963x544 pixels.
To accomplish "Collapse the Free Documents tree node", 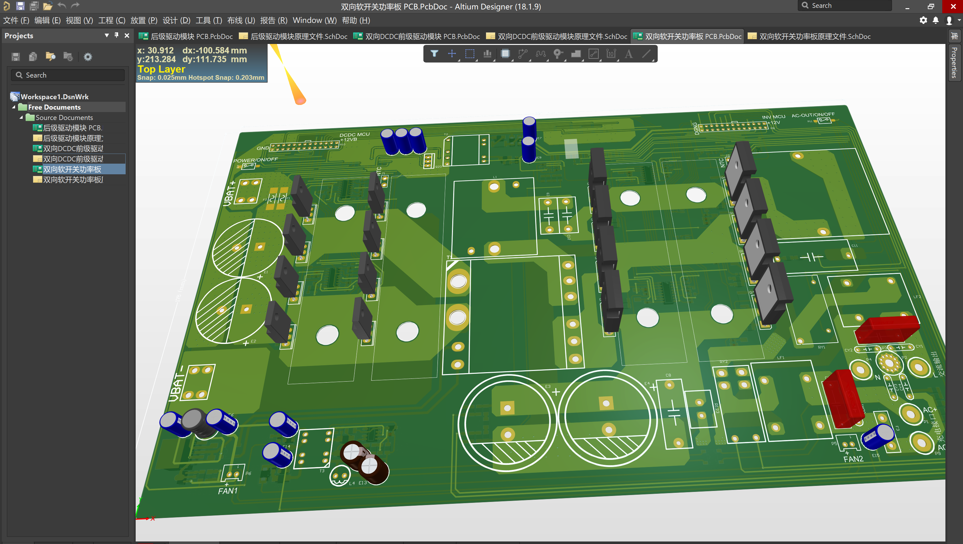I will 14,107.
